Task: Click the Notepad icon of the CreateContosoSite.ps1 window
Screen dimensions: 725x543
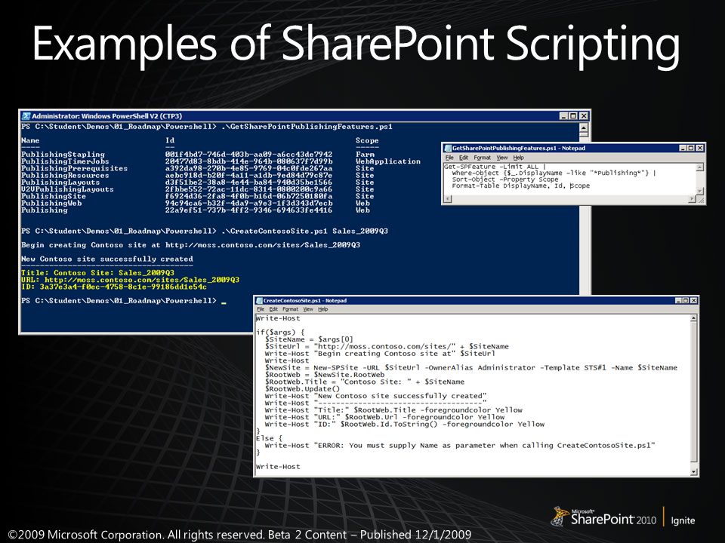Action: pos(259,301)
